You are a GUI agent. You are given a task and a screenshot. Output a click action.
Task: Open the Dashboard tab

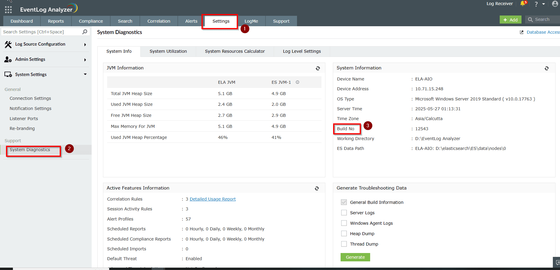22,21
